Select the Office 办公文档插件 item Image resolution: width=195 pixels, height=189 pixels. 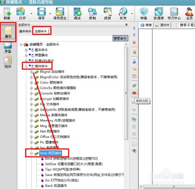point(55,137)
